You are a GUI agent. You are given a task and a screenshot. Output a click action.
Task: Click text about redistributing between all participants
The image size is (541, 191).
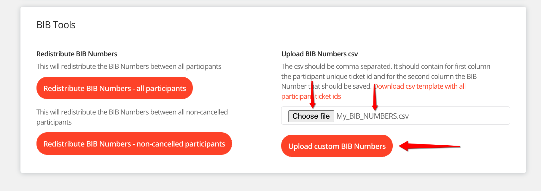(x=129, y=66)
